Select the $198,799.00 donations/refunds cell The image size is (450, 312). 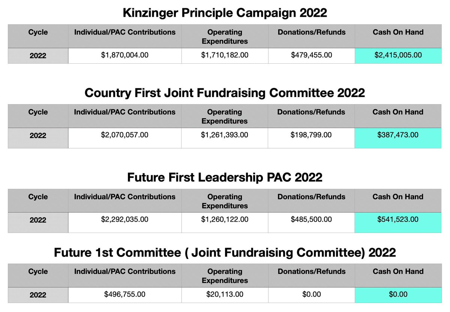[x=311, y=135]
